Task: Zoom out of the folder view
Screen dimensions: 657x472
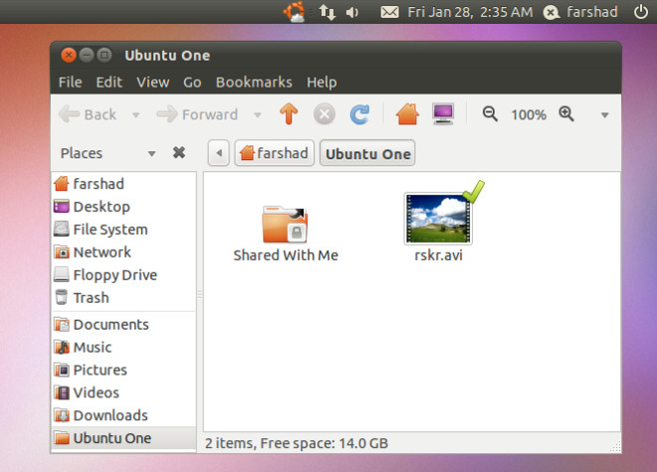Action: [490, 115]
